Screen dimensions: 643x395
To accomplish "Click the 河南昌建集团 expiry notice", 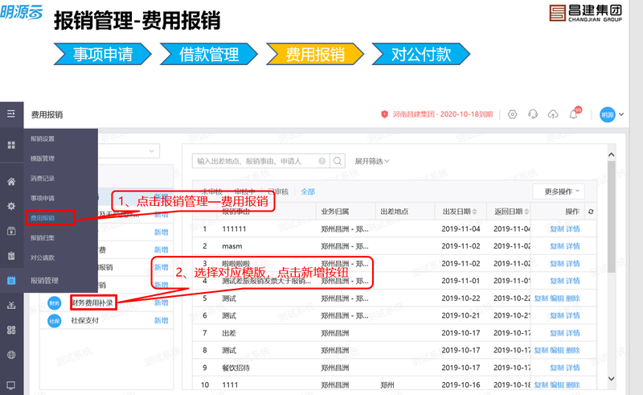I will [437, 114].
